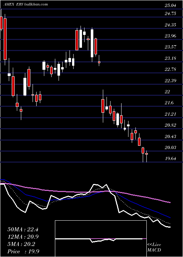Click the AMEX ERY bullkhan.com header text

pos(26,4)
